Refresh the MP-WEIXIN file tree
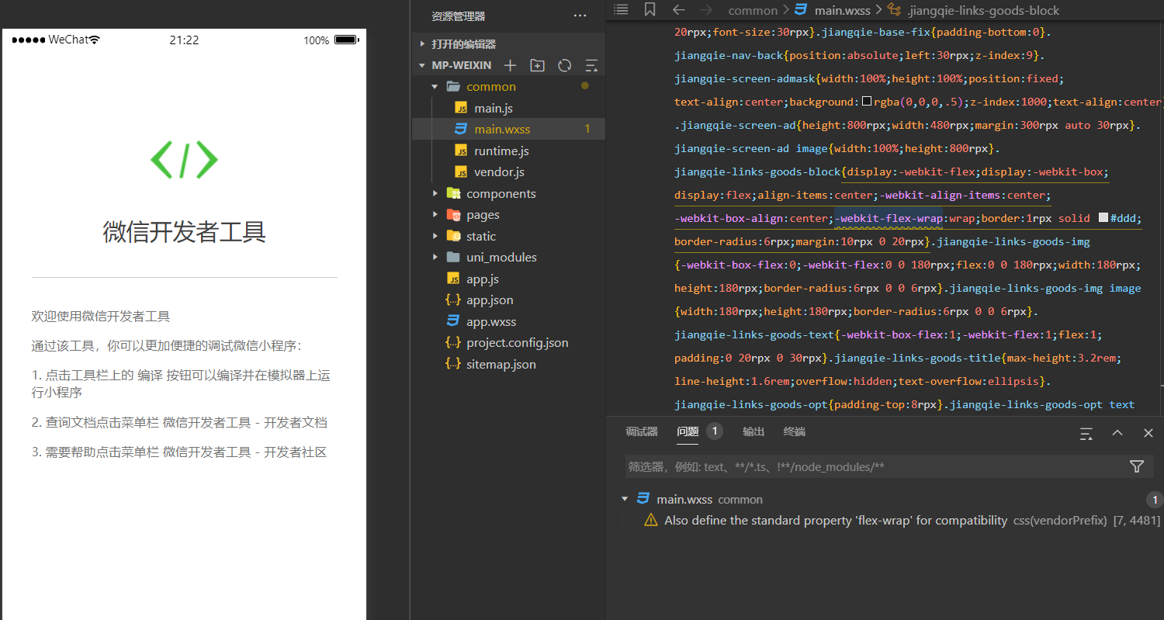Viewport: 1164px width, 620px height. [565, 65]
